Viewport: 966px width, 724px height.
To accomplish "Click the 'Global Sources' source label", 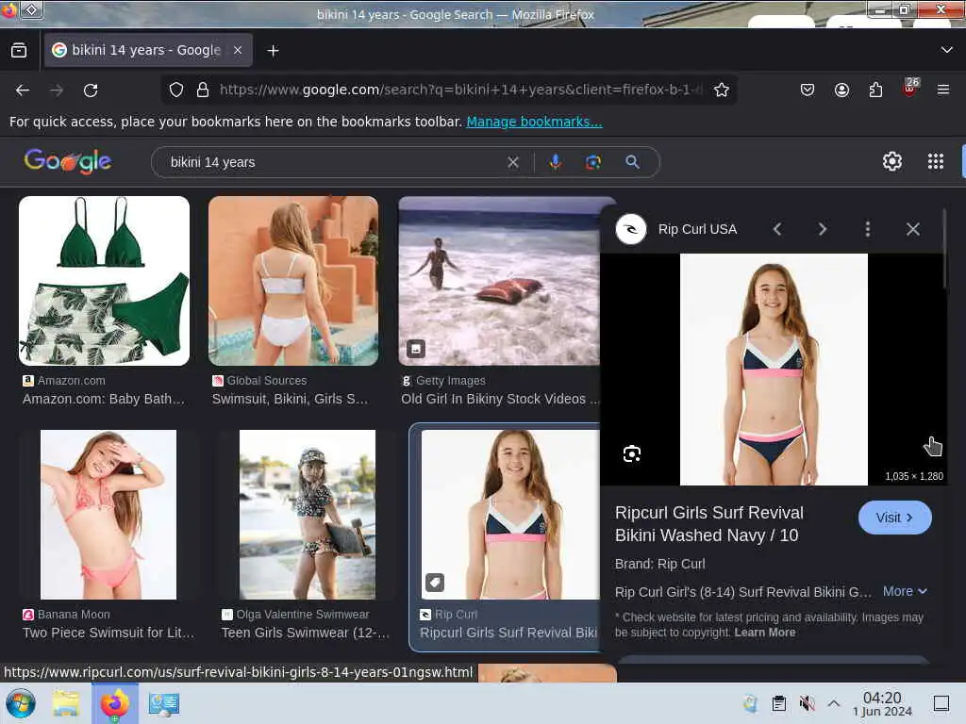I will click(267, 381).
